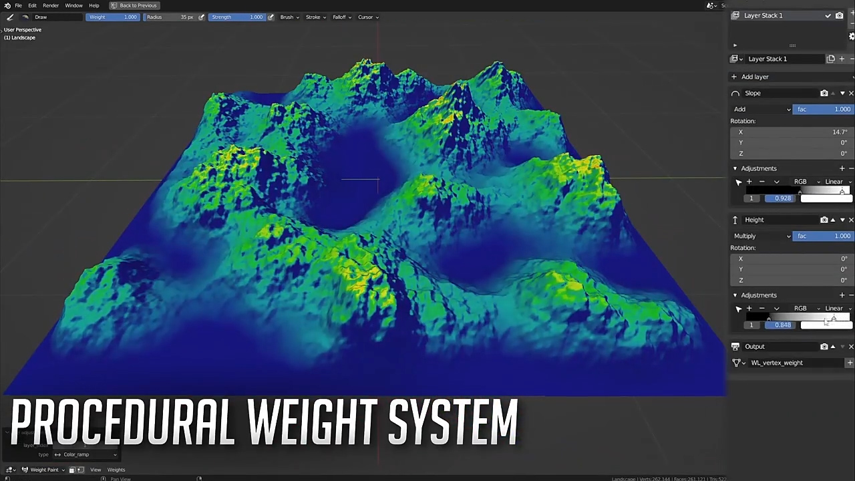Toggle camera icon on Height layer
Screen dimensions: 855x481
(824, 220)
